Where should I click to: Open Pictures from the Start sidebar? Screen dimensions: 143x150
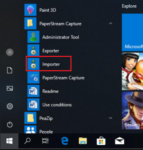pos(10,88)
